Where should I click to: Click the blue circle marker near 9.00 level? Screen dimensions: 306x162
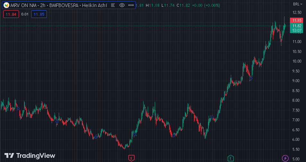(x=251, y=79)
